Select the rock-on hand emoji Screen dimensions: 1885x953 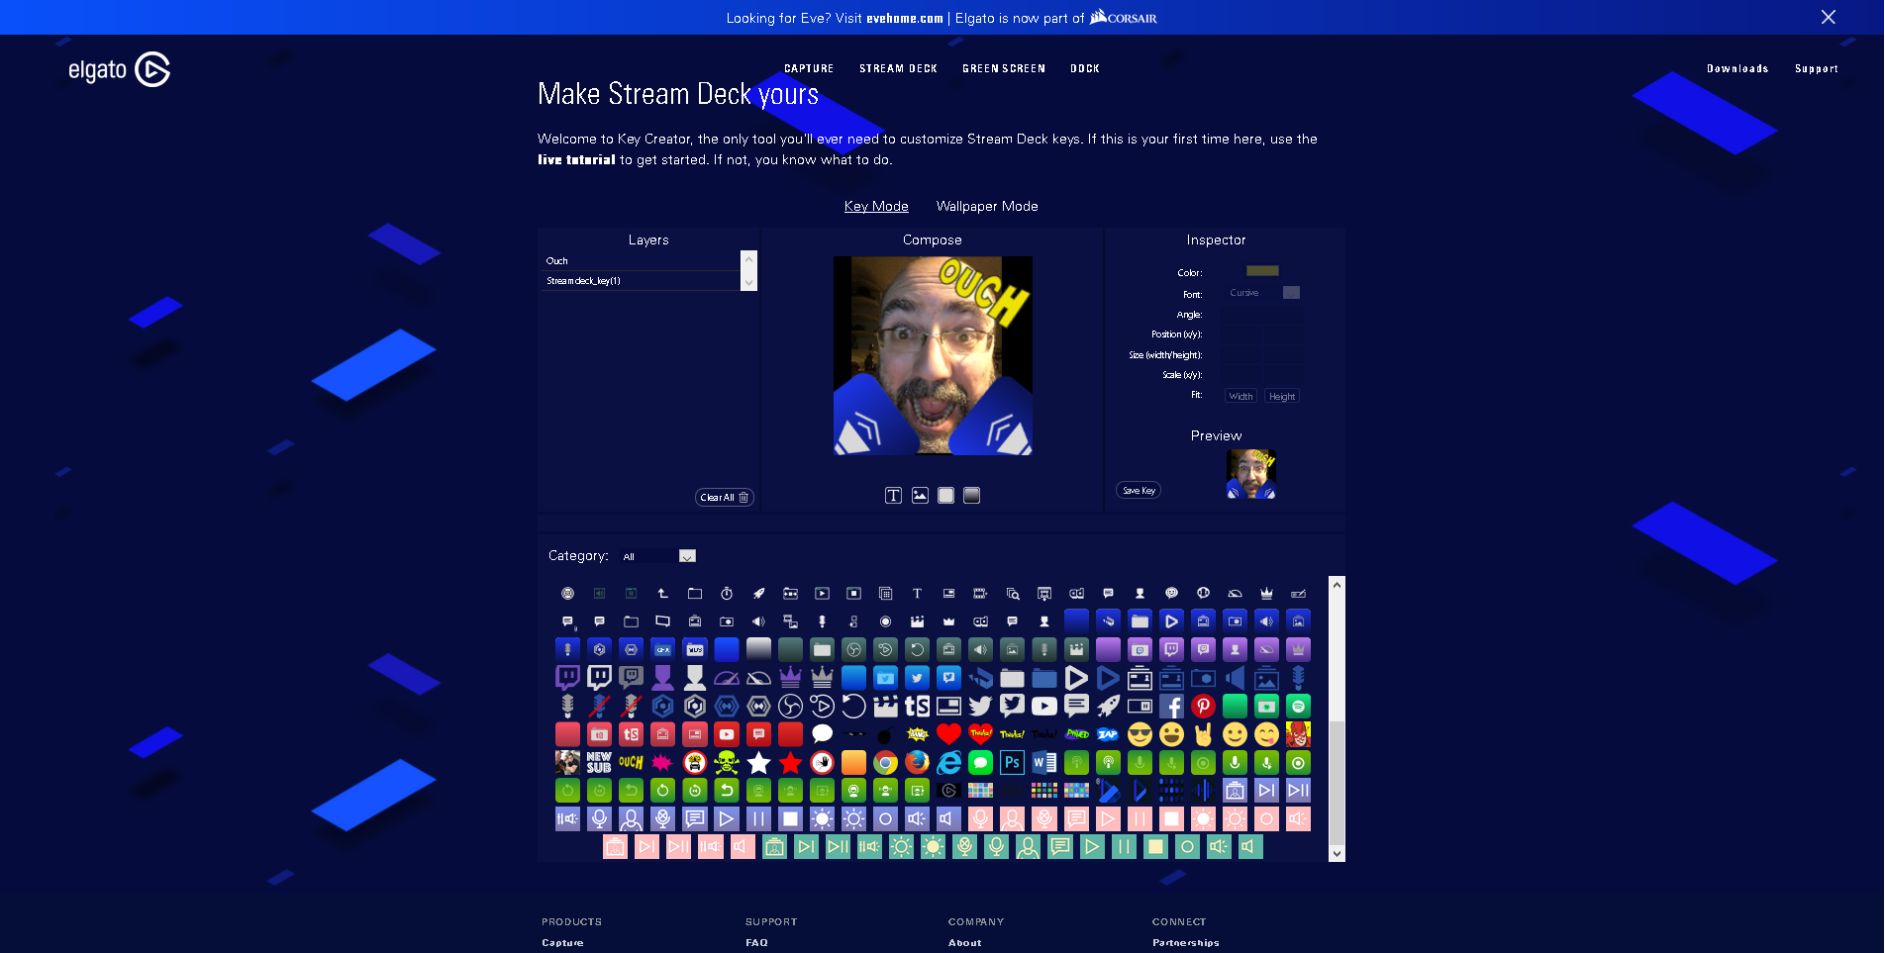click(1203, 734)
